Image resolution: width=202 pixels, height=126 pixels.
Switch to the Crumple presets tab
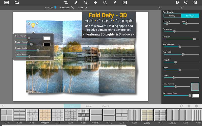[x=106, y=106]
